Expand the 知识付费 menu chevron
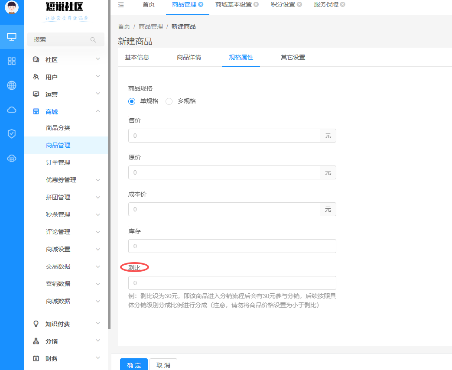452x370 pixels. pos(98,323)
